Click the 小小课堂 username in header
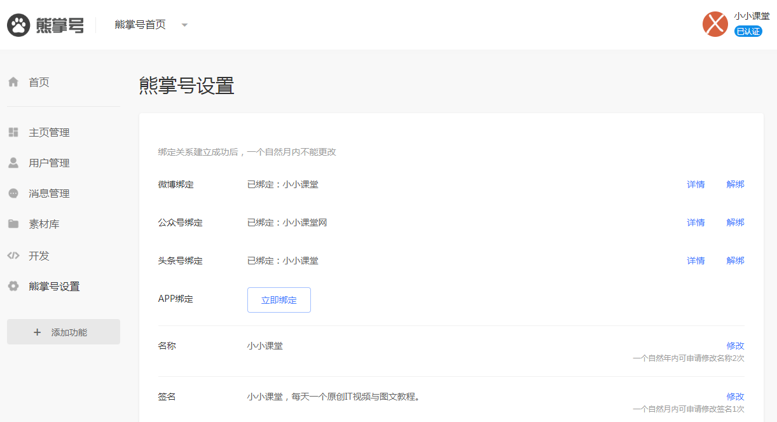The height and width of the screenshot is (422, 777). tap(752, 16)
